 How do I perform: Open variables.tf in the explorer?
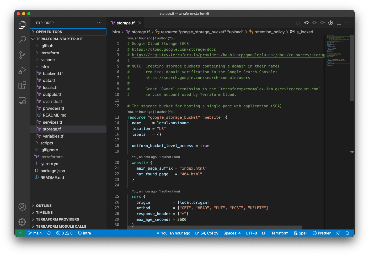pos(68,136)
